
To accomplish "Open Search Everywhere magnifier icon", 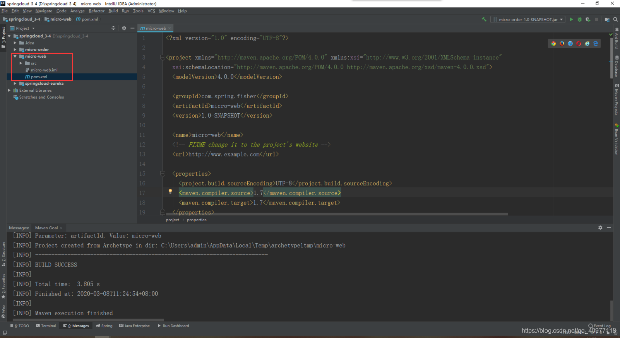I will pos(615,19).
